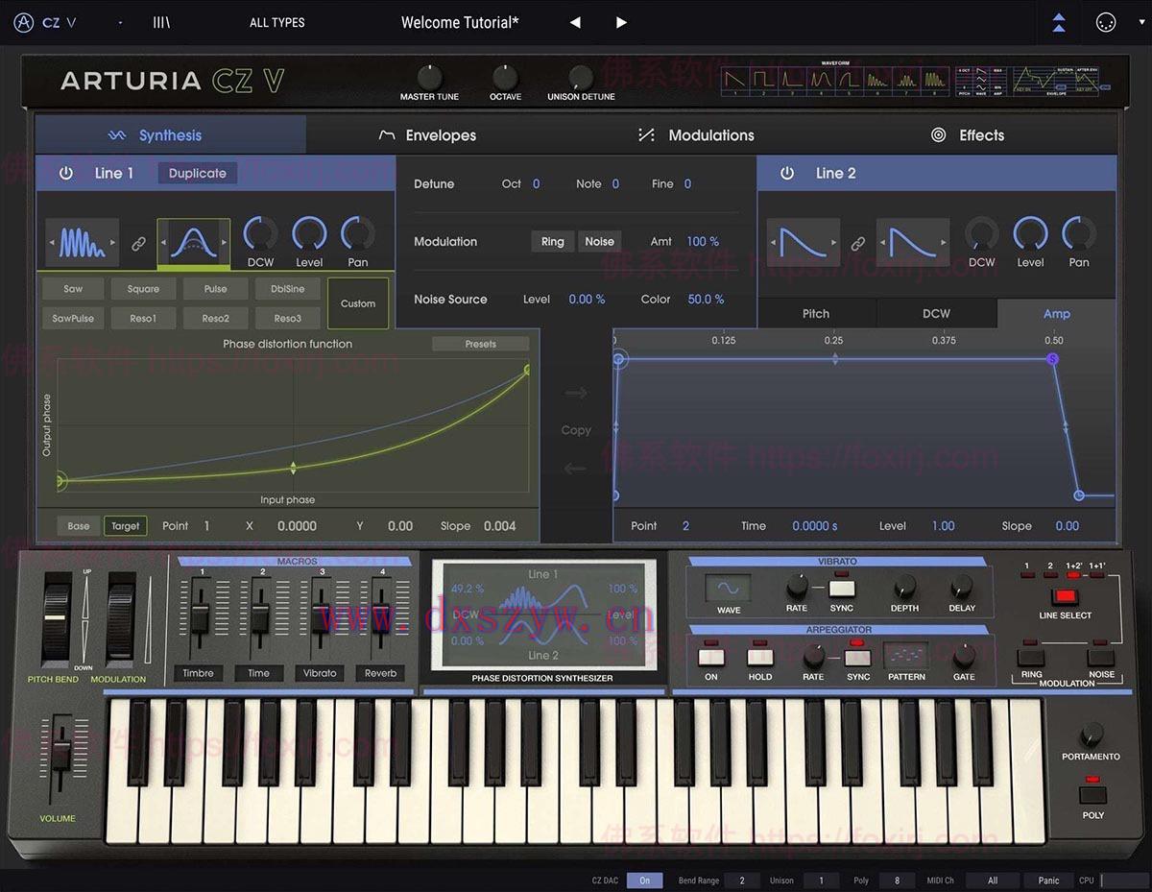Open phase distortion Presets menu
The height and width of the screenshot is (892, 1152).
[x=481, y=344]
